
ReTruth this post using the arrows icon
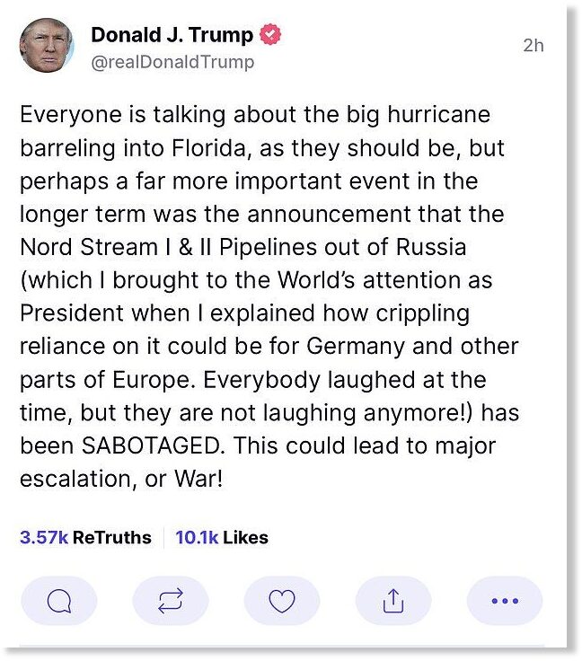coord(171,600)
